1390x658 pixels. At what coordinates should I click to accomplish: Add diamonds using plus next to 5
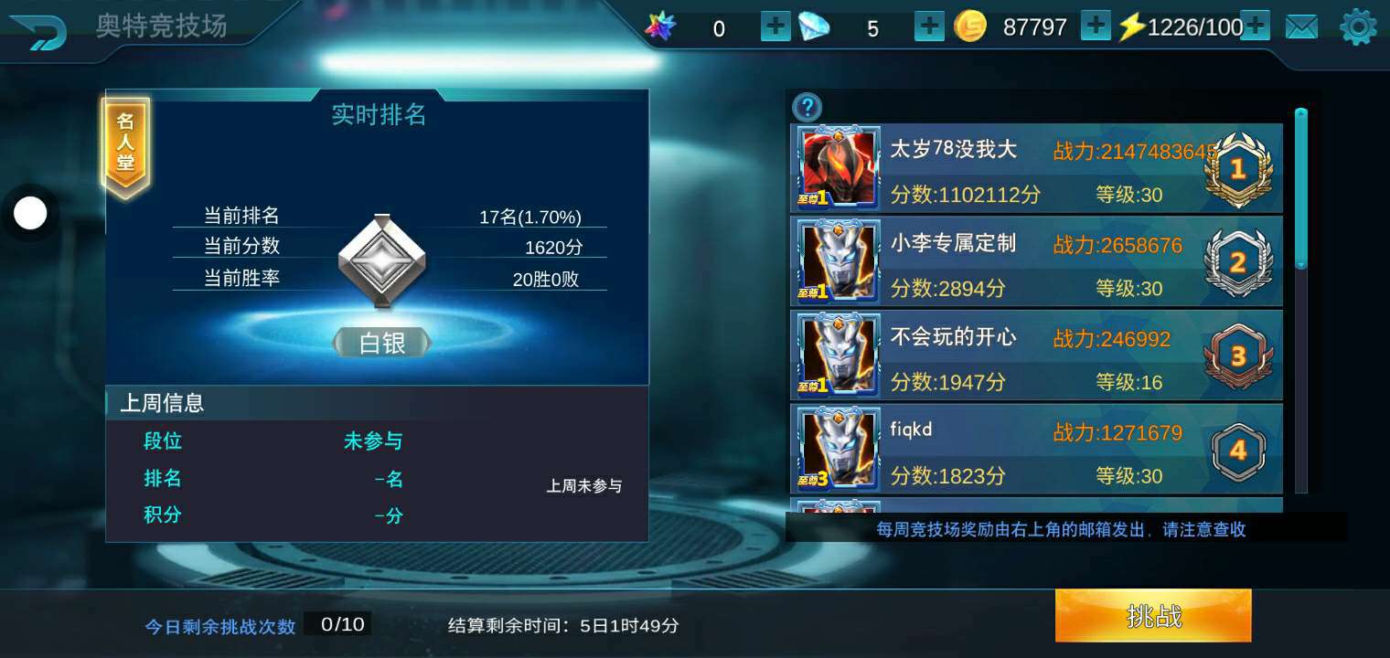pos(929,27)
